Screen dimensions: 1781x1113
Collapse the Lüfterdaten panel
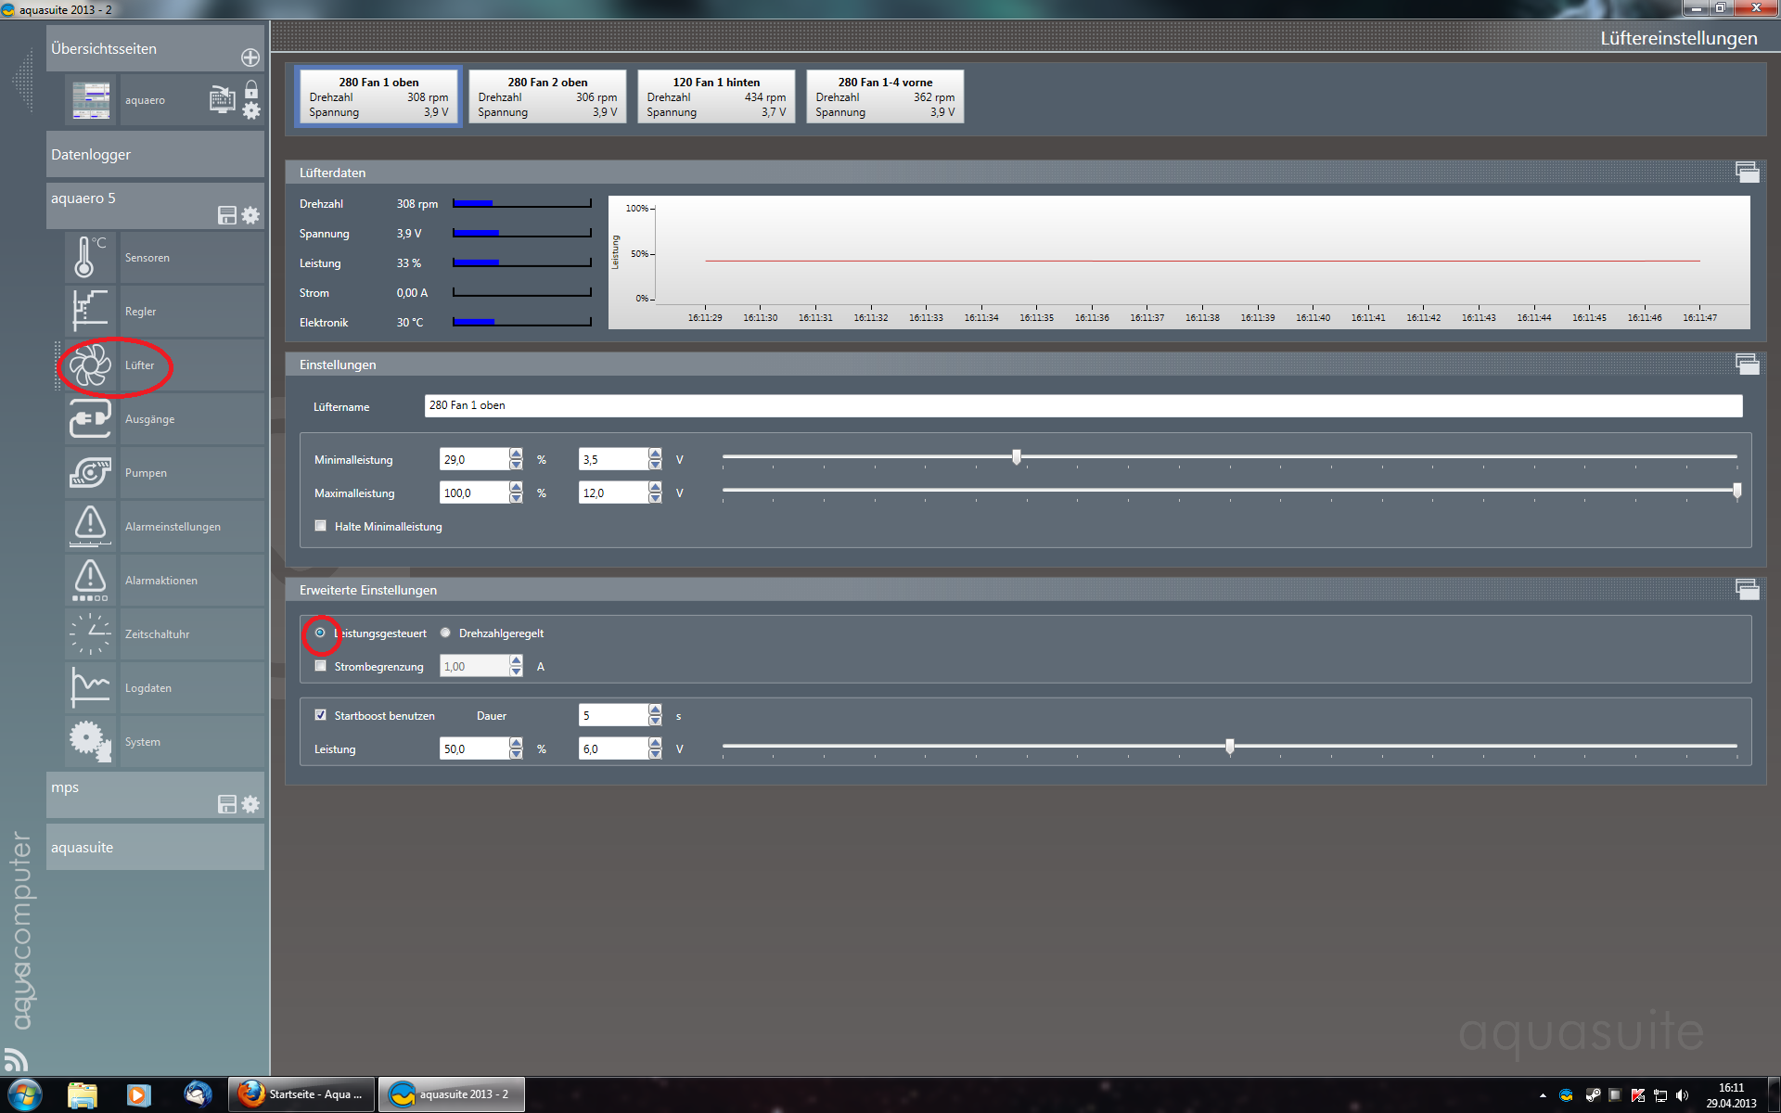pos(1747,172)
